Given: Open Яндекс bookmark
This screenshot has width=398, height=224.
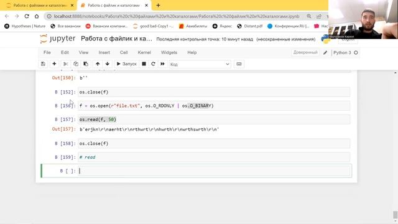Looking at the screenshot, I should pos(222,26).
